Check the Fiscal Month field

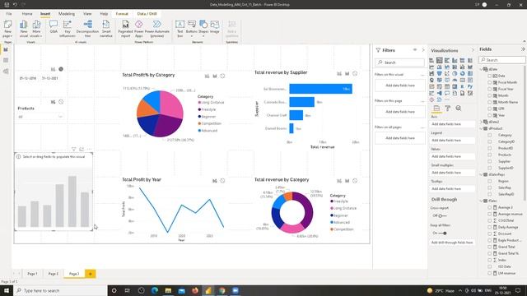490,82
